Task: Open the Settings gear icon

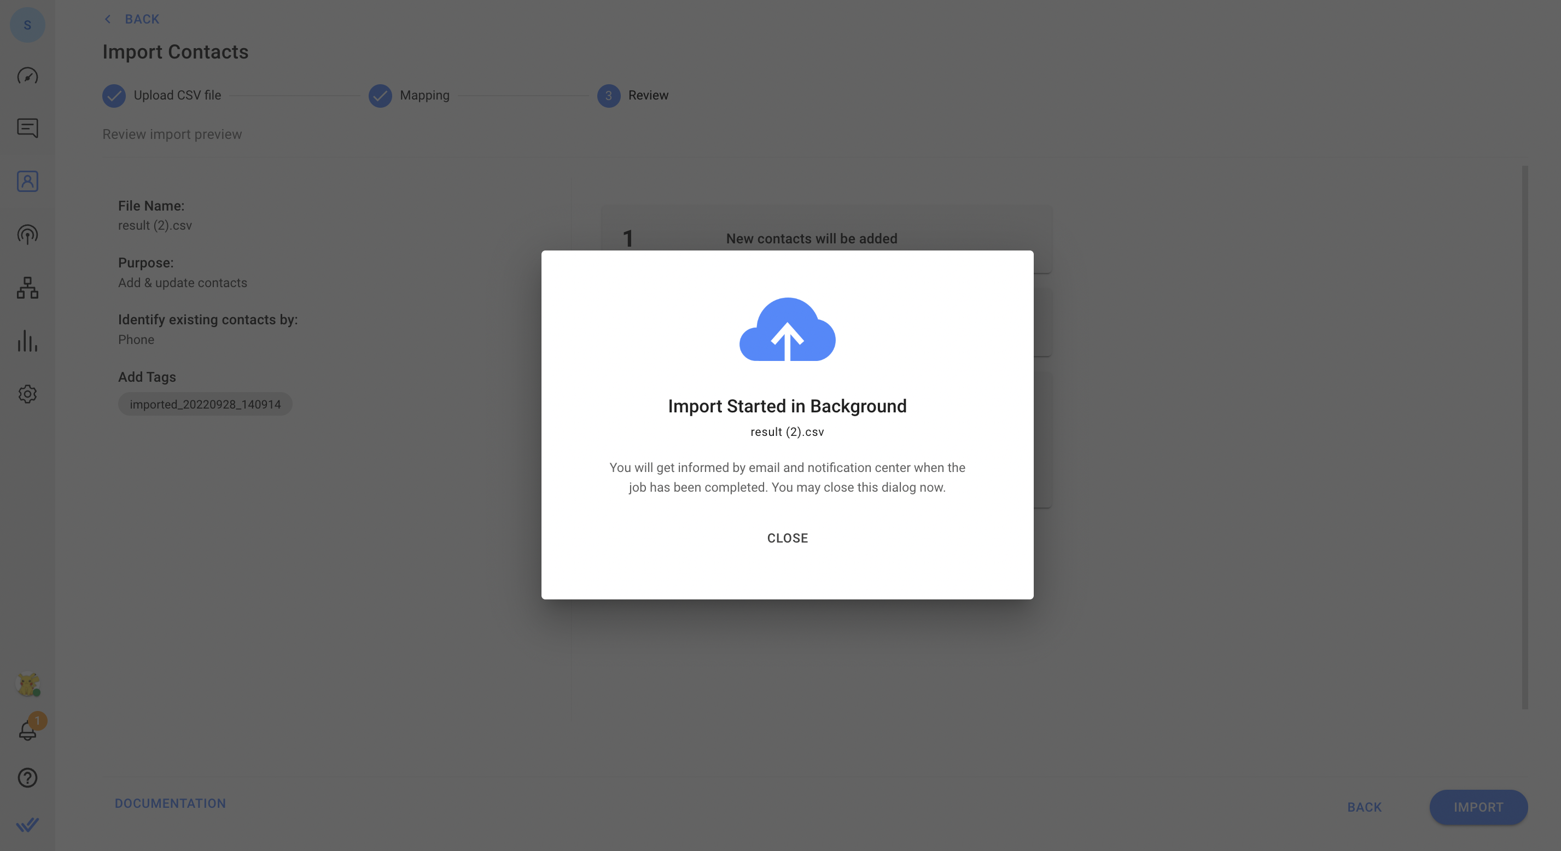Action: [x=27, y=394]
